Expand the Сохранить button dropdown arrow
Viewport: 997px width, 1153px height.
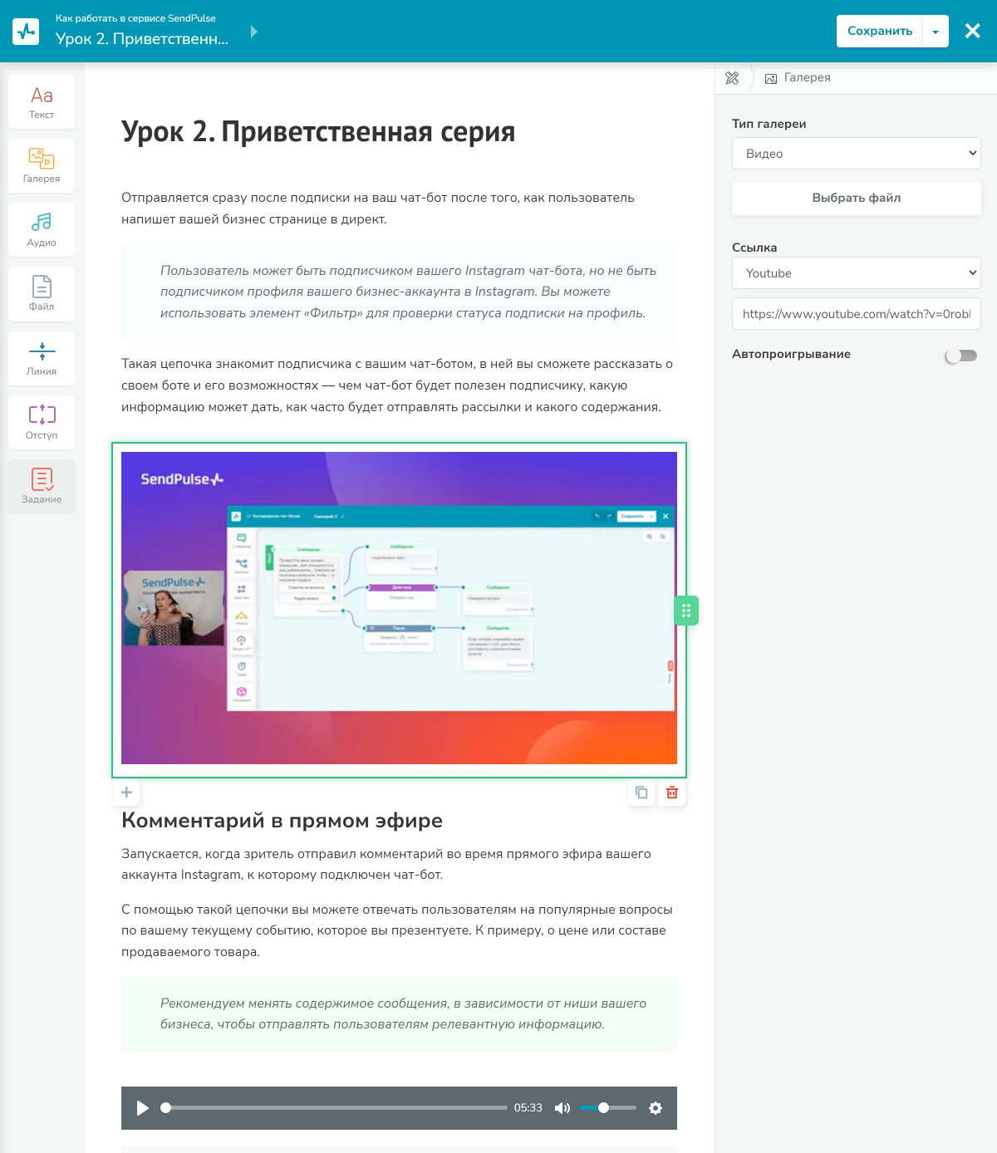point(936,31)
